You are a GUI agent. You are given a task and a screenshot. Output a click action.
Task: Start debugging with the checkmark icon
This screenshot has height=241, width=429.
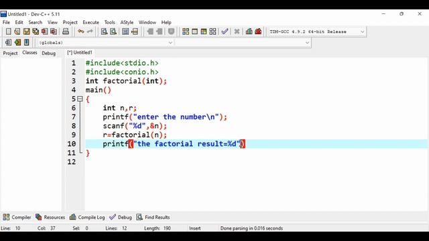coord(225,31)
